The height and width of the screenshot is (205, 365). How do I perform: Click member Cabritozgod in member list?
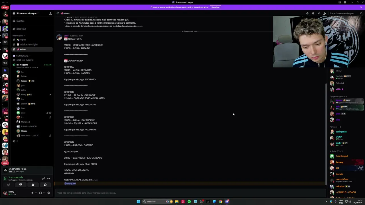pyautogui.click(x=342, y=156)
